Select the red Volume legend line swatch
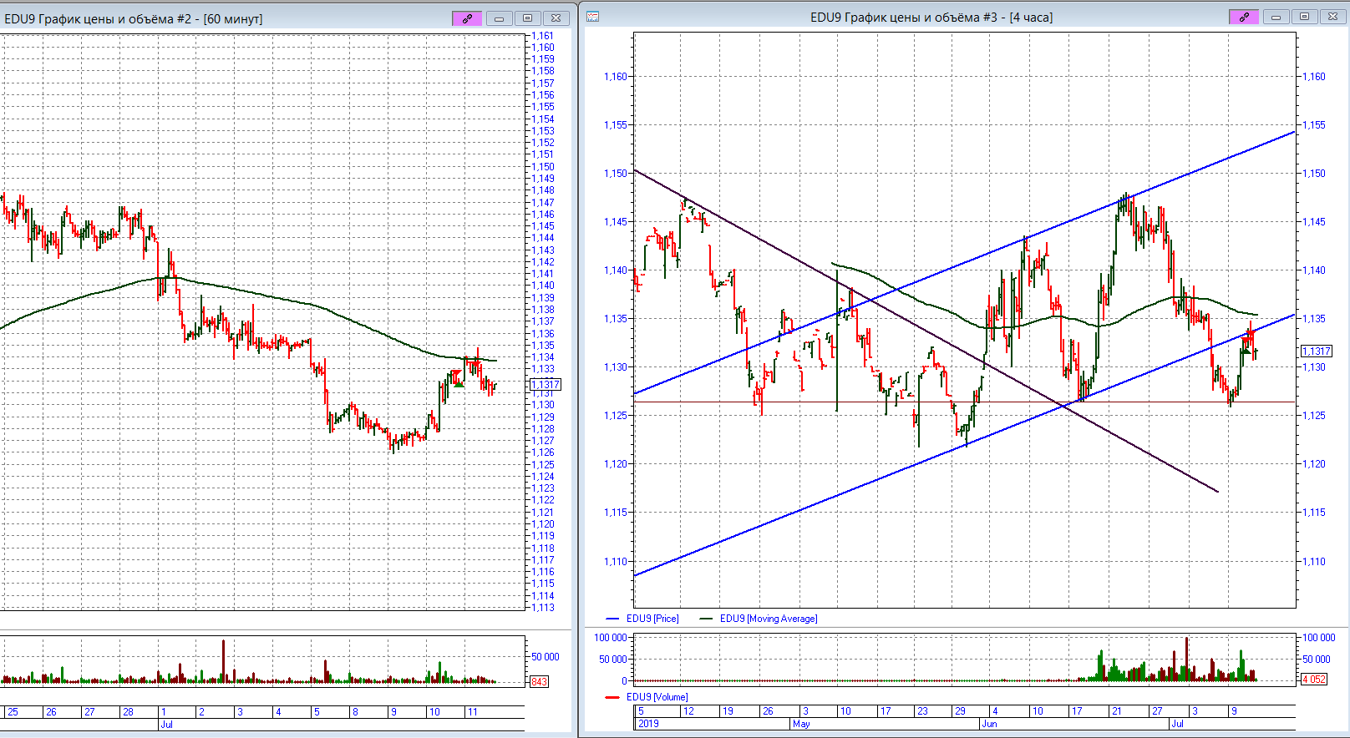This screenshot has height=738, width=1350. pyautogui.click(x=612, y=697)
